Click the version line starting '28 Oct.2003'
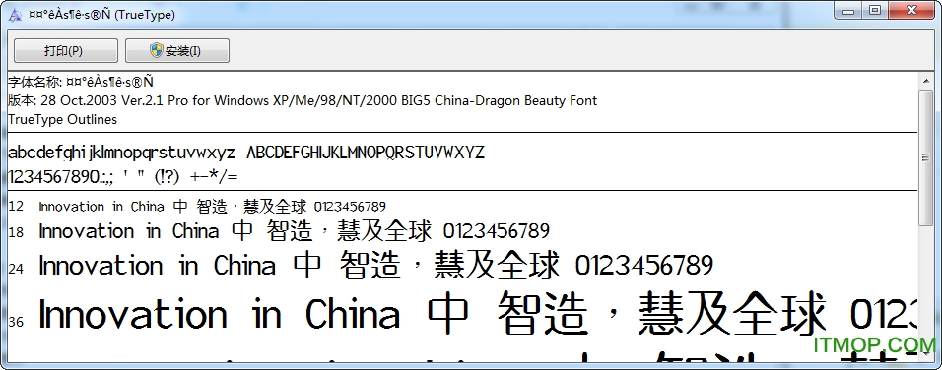Image resolution: width=942 pixels, height=370 pixels. [303, 100]
